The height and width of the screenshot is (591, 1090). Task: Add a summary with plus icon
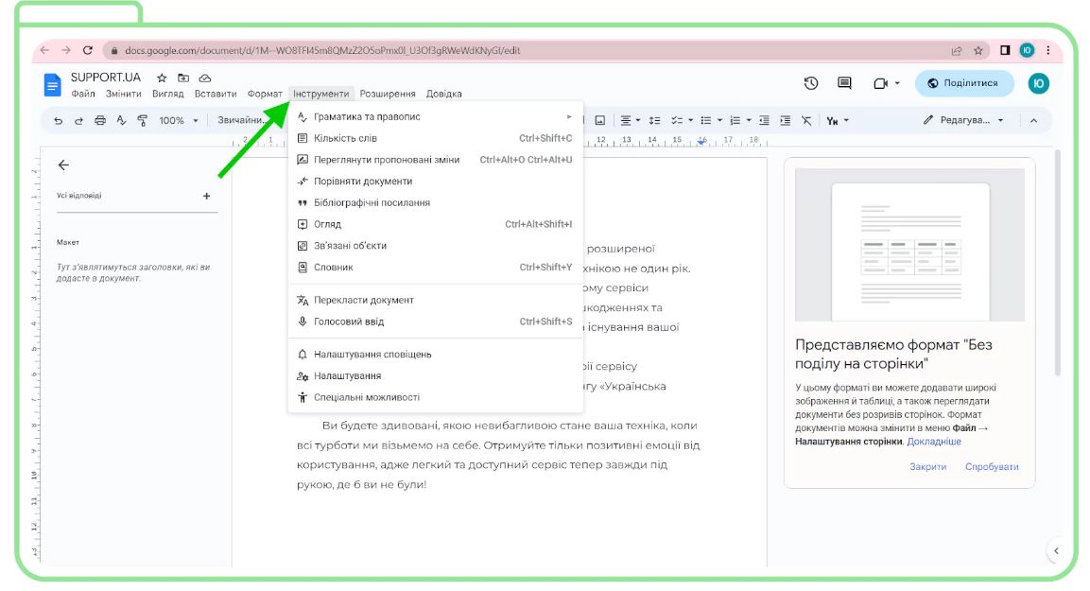(206, 196)
